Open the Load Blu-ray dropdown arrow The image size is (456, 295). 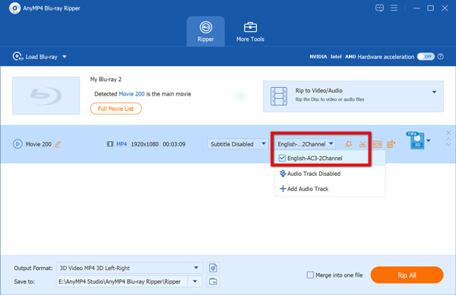(65, 57)
